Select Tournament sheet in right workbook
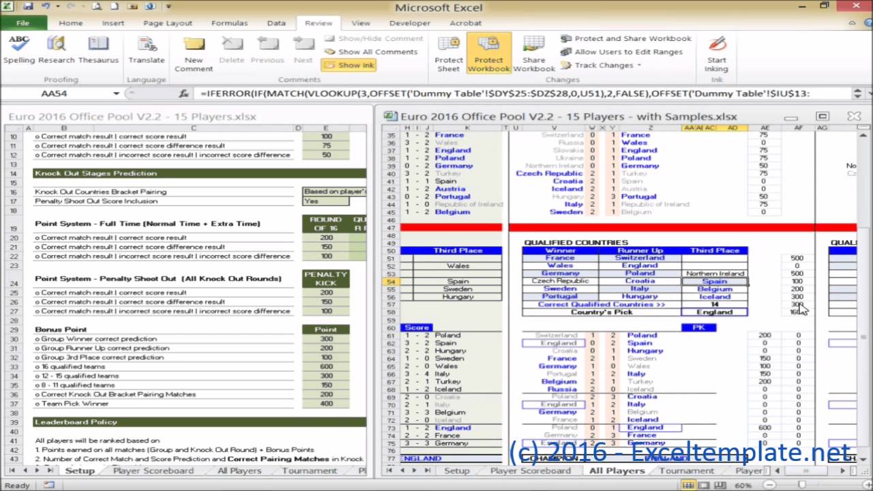The image size is (873, 491). [x=687, y=471]
